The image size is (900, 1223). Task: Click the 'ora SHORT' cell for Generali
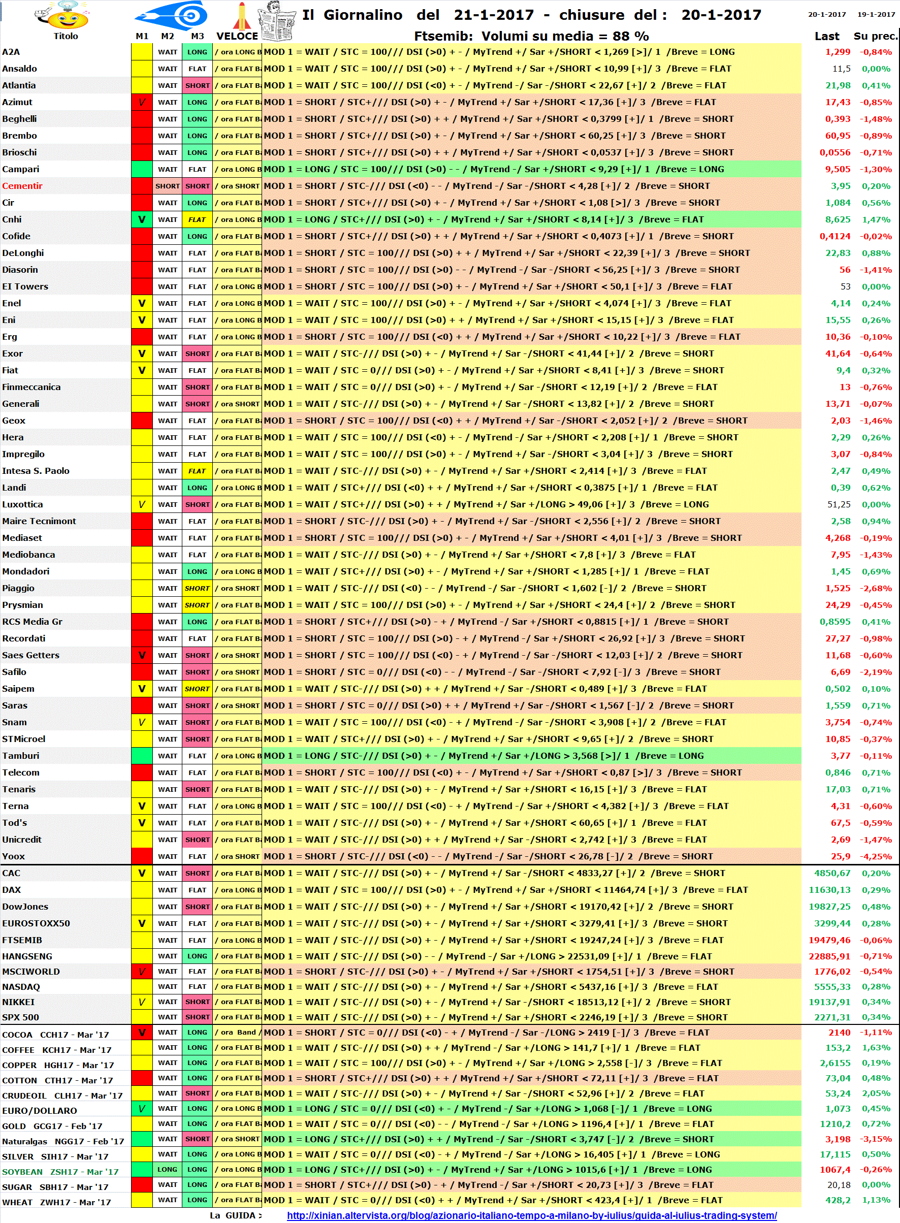coord(237,404)
